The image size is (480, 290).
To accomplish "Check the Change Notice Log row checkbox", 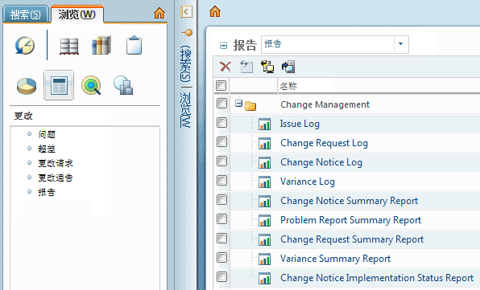I will (x=222, y=161).
